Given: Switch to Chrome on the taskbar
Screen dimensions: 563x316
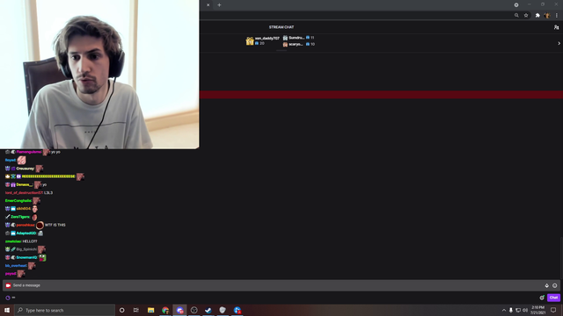Looking at the screenshot, I should (165, 310).
